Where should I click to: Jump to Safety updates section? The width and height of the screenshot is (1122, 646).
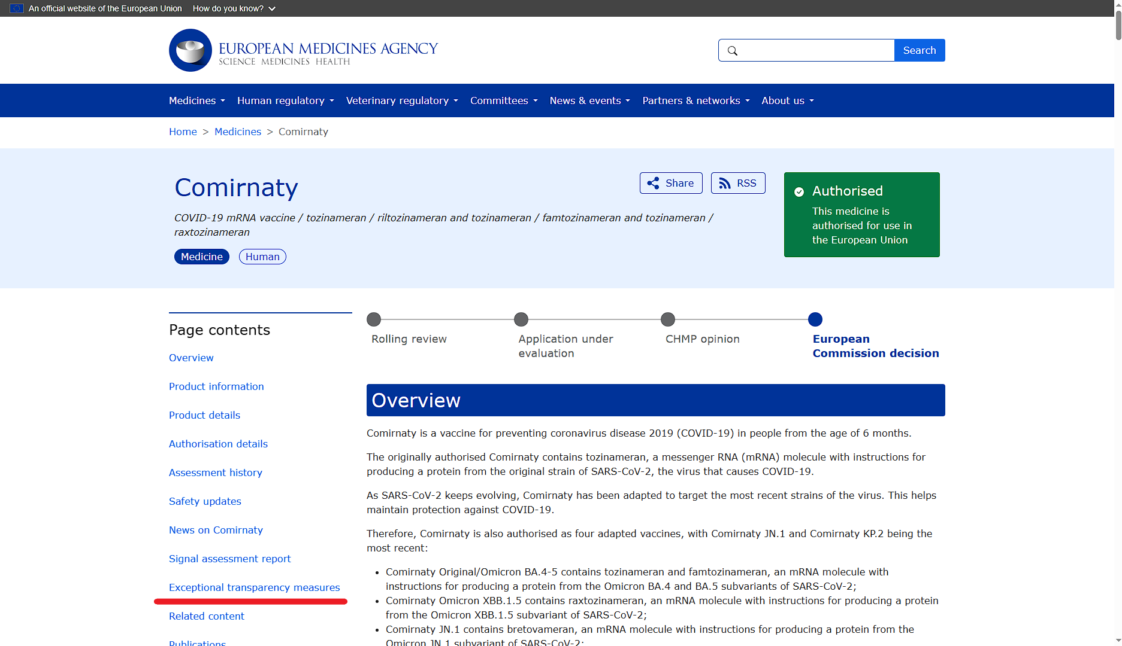click(205, 501)
